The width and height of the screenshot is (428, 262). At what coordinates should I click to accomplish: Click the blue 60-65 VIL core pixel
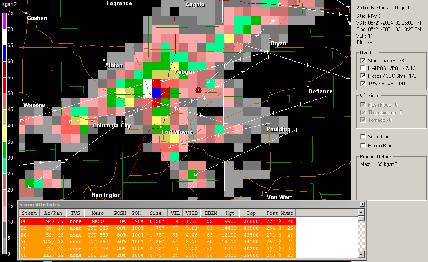point(157,93)
